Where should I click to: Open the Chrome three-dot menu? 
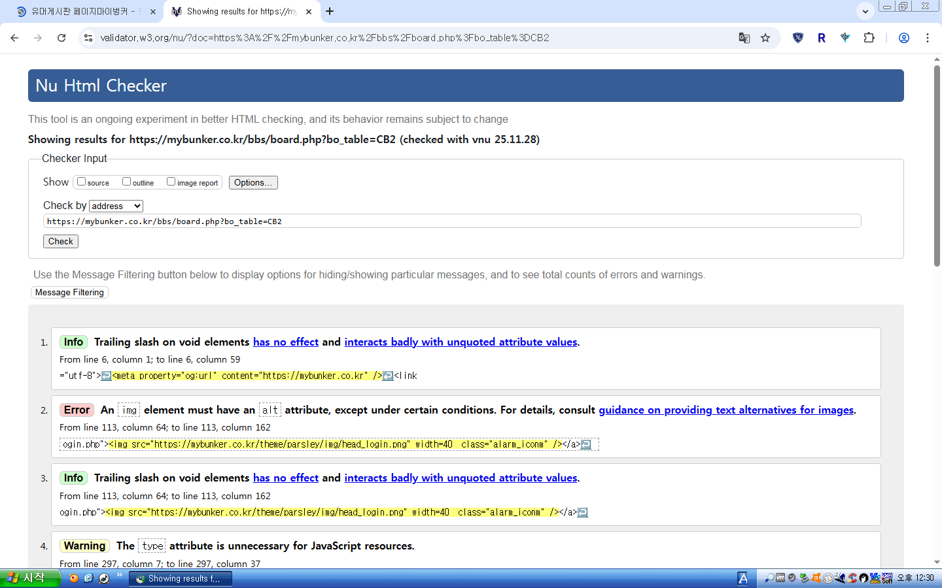click(x=927, y=38)
